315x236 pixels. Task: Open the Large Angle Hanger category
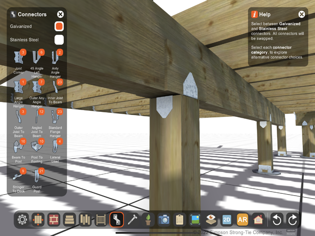18,94
